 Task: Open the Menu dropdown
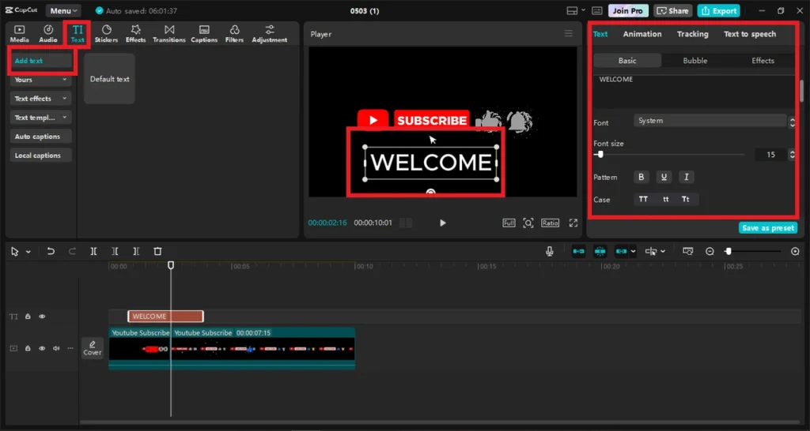tap(63, 10)
